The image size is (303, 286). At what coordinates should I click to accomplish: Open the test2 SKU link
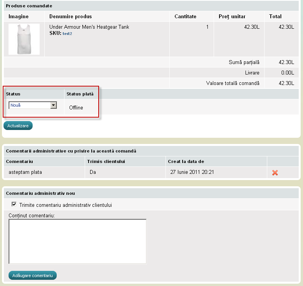67,34
